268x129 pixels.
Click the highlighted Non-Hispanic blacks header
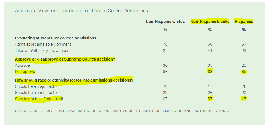click(x=210, y=22)
